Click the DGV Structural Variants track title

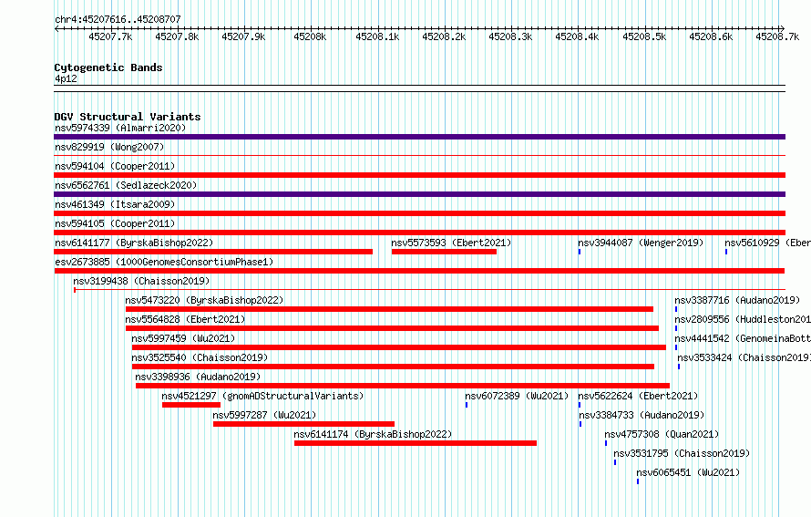pyautogui.click(x=128, y=117)
